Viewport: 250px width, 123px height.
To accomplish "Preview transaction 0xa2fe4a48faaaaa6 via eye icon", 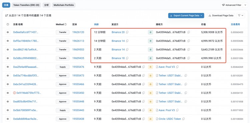I will point(8,67).
